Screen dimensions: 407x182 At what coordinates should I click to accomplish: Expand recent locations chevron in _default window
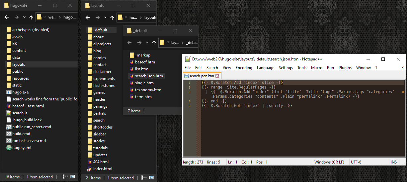[x=147, y=43]
